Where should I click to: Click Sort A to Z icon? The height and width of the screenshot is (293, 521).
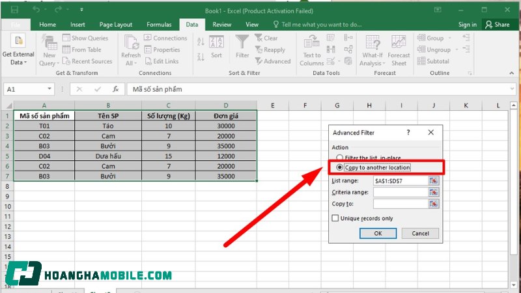[201, 42]
